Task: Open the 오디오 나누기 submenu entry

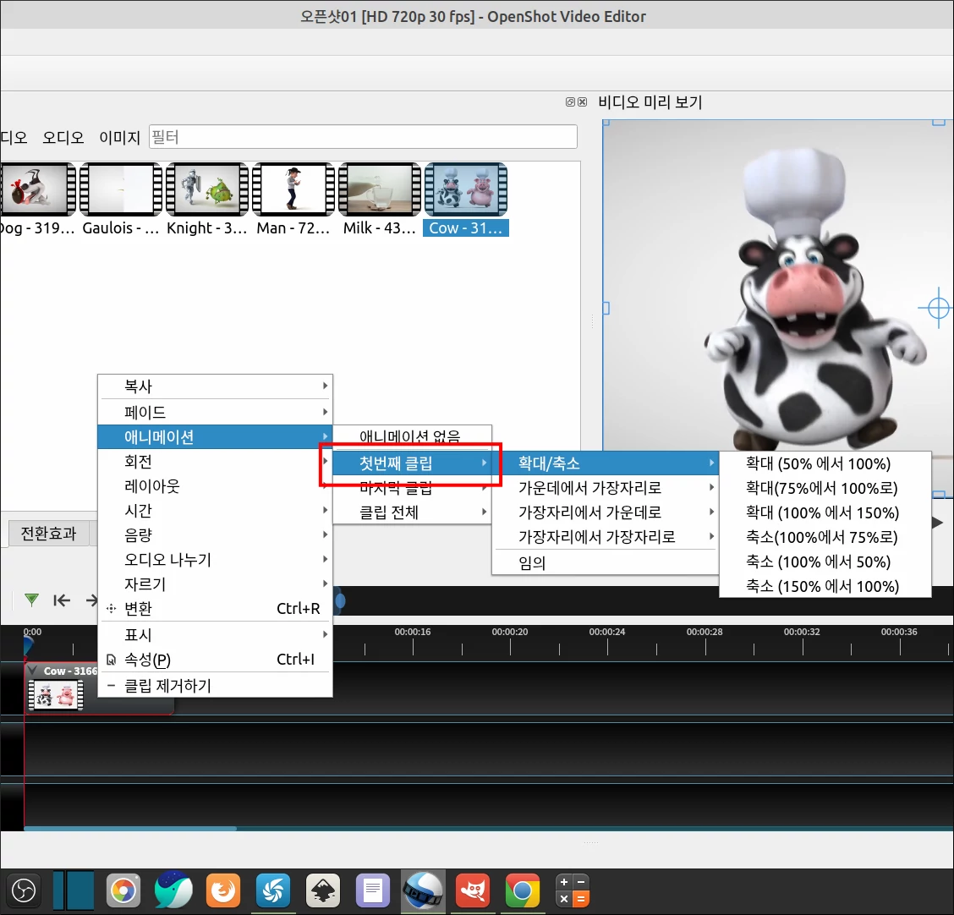Action: (215, 559)
